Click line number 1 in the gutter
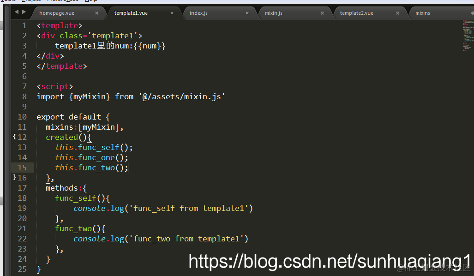This screenshot has width=474, height=276. click(x=24, y=26)
